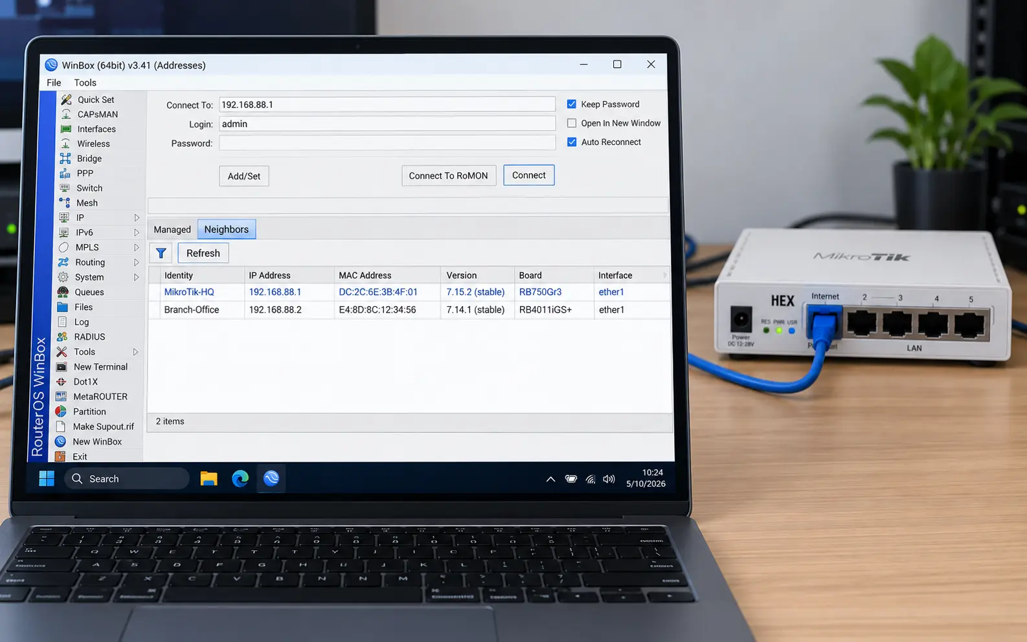1027x642 pixels.
Task: Expand the IPv6 submenu arrow
Action: 137,232
